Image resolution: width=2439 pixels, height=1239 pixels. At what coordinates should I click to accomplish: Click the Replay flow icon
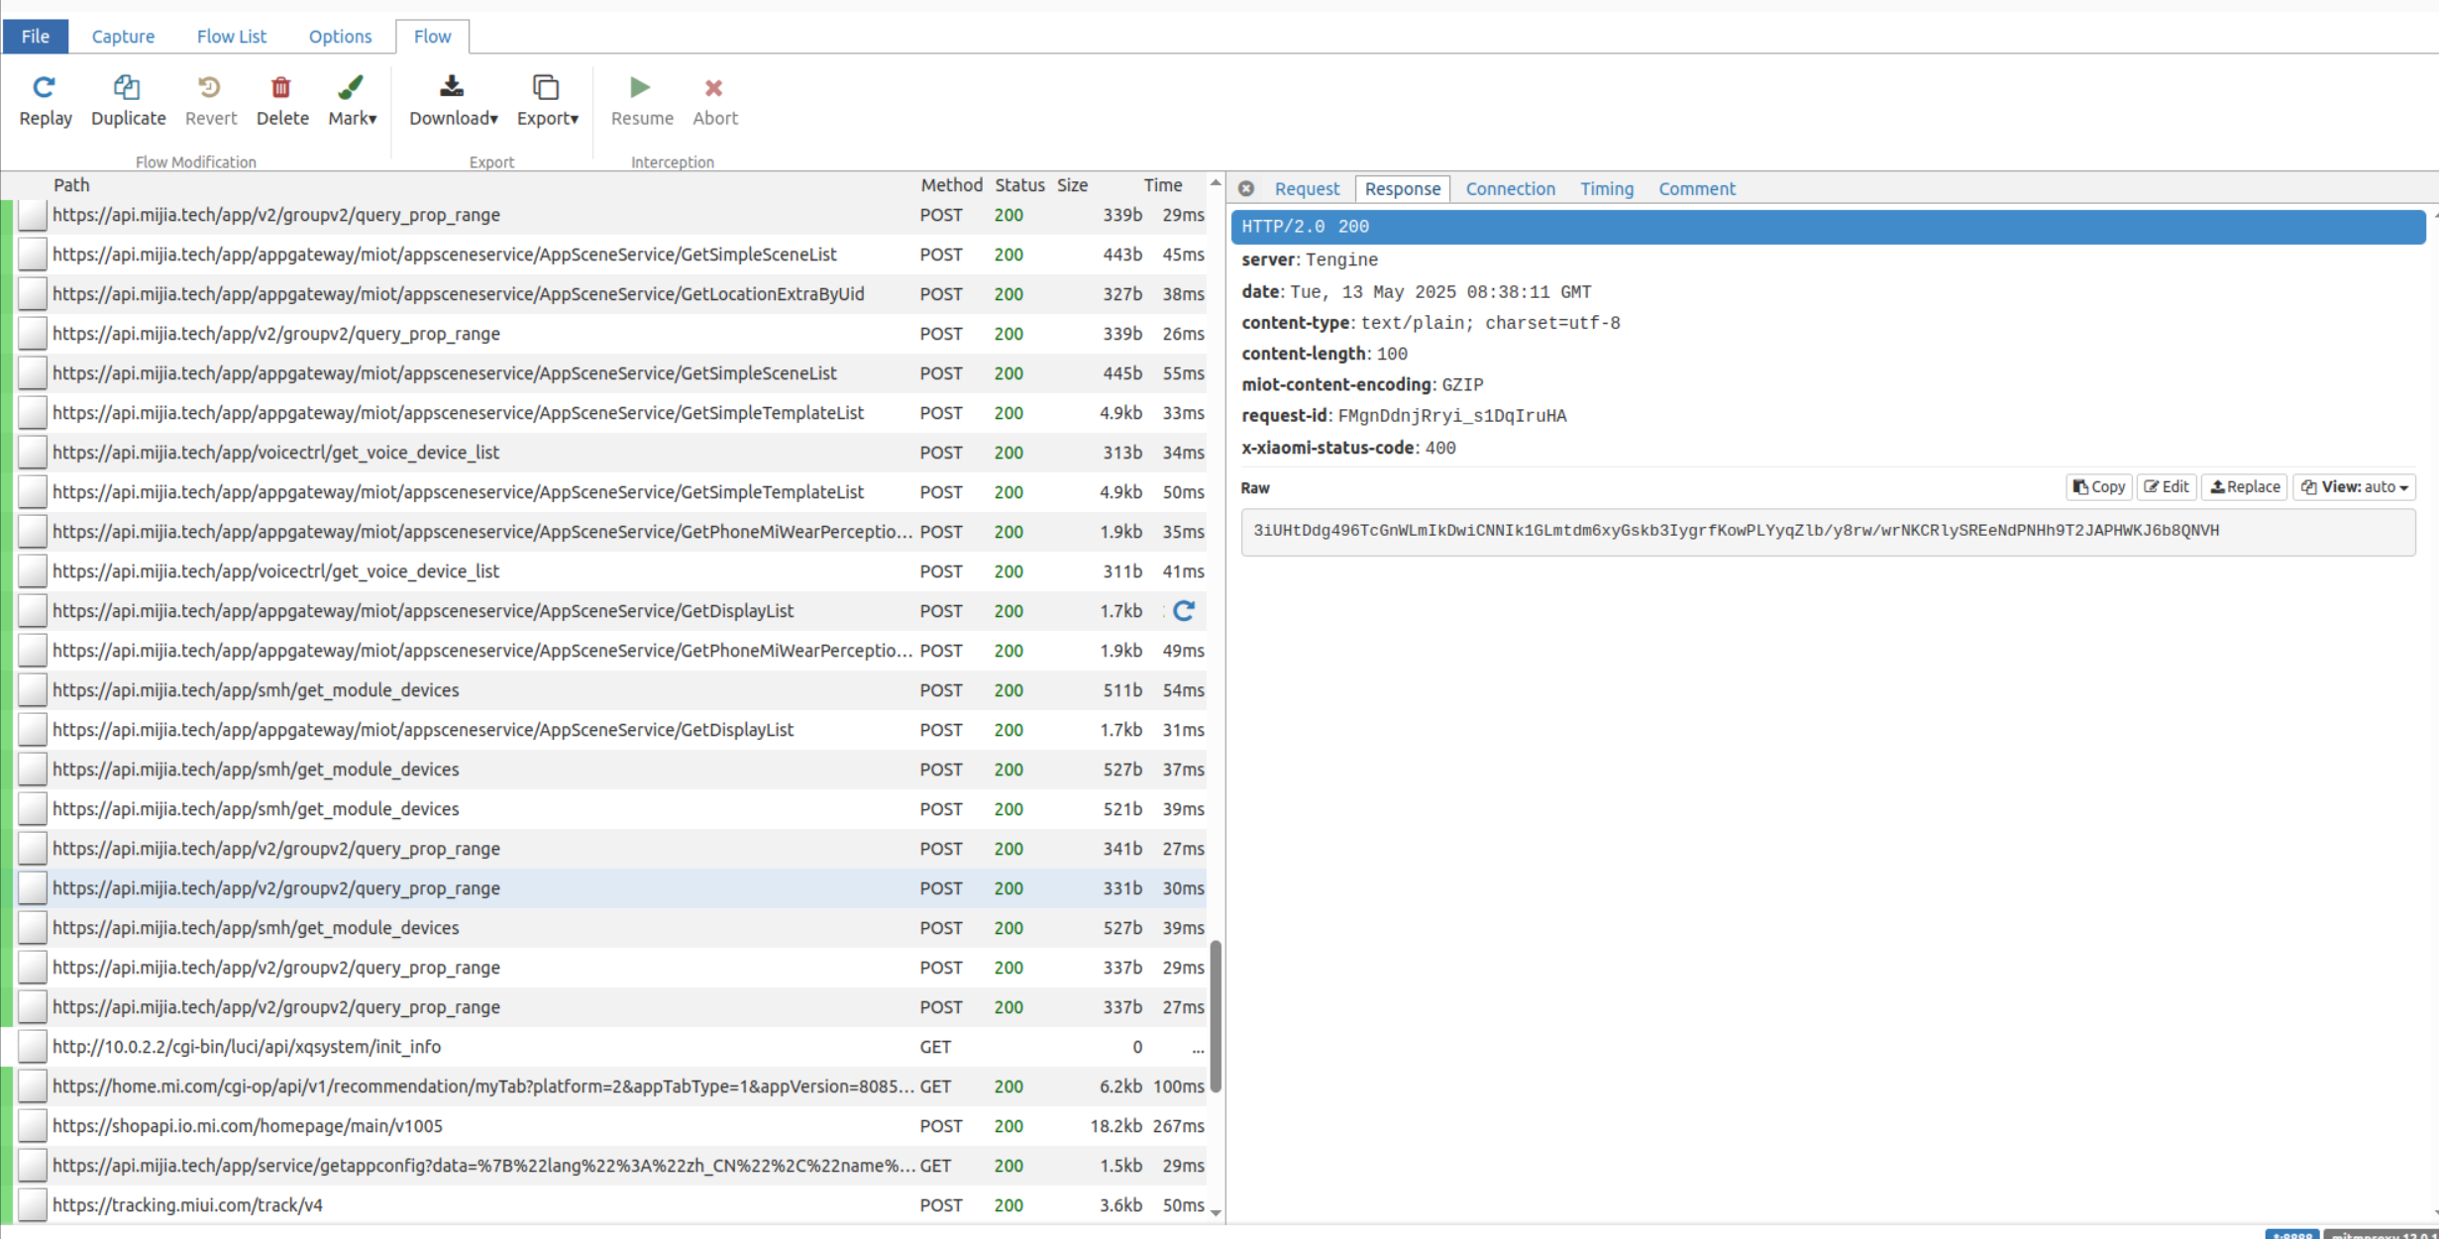(x=45, y=88)
